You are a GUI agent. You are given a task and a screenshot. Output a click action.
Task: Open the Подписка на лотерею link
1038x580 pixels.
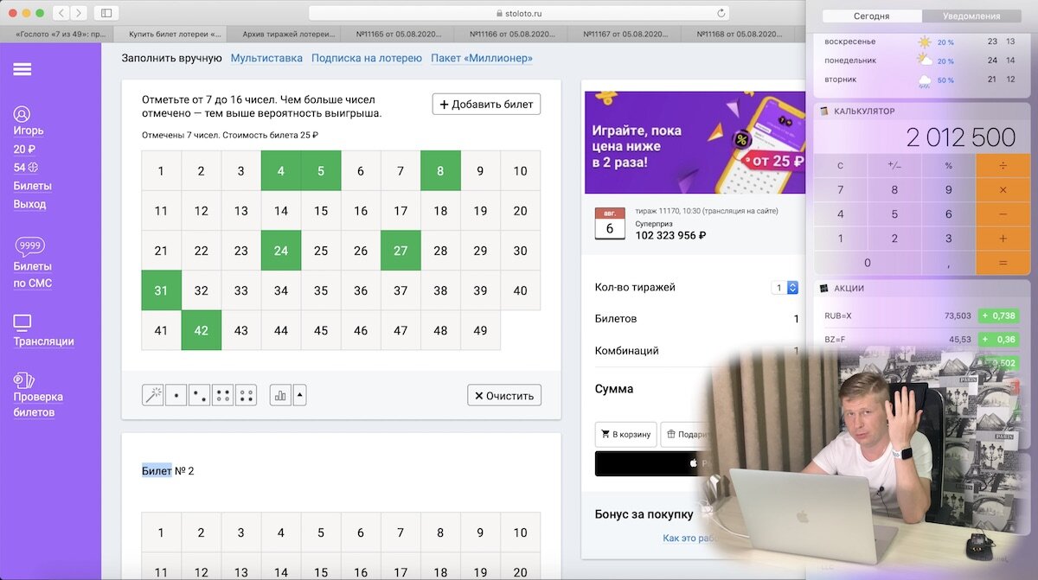tap(367, 58)
